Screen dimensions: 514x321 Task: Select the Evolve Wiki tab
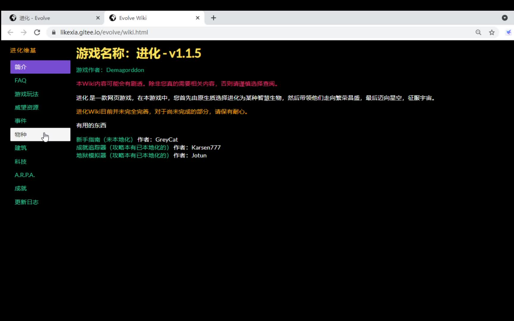[x=154, y=18]
